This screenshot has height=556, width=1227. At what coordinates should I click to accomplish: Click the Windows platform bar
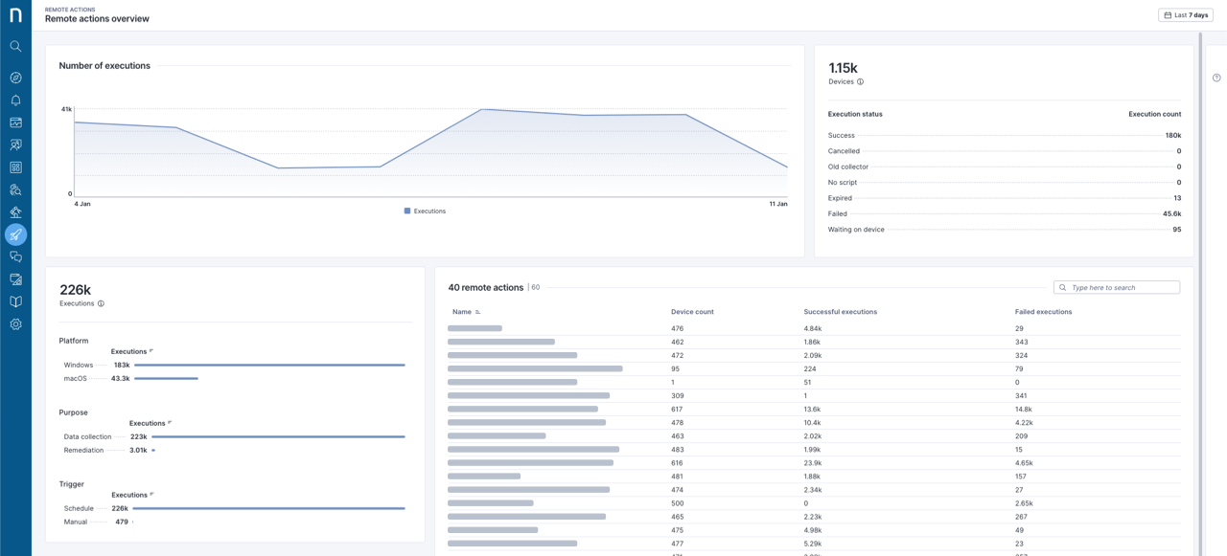(x=269, y=366)
